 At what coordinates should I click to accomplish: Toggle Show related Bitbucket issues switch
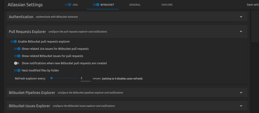coord(17,56)
